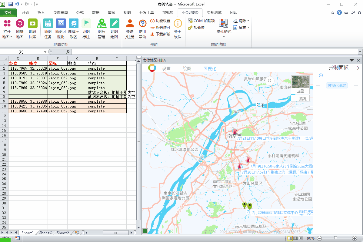Click 下载新版 download option
Image resolution: width=363 pixels, height=242 pixels.
(160, 34)
